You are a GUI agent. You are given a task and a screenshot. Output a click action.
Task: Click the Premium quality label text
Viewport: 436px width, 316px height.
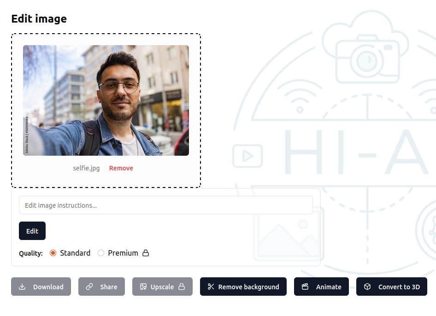pos(123,253)
